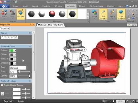The height and width of the screenshot is (103, 138).
Task: Open the Help ribbon tab
Action: [120, 6]
